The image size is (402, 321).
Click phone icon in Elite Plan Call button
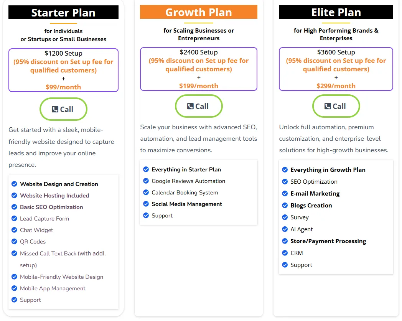coord(328,106)
